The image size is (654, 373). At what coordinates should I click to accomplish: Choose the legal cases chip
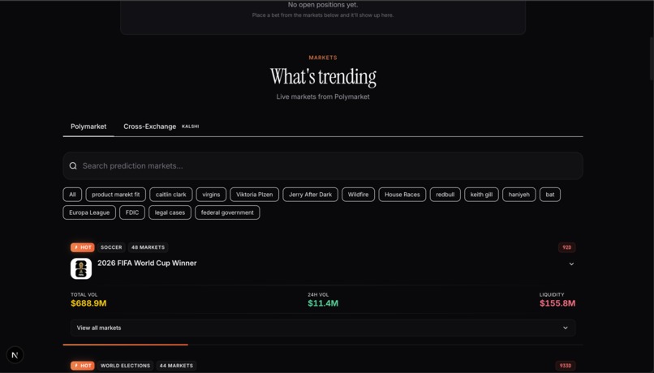[170, 212]
